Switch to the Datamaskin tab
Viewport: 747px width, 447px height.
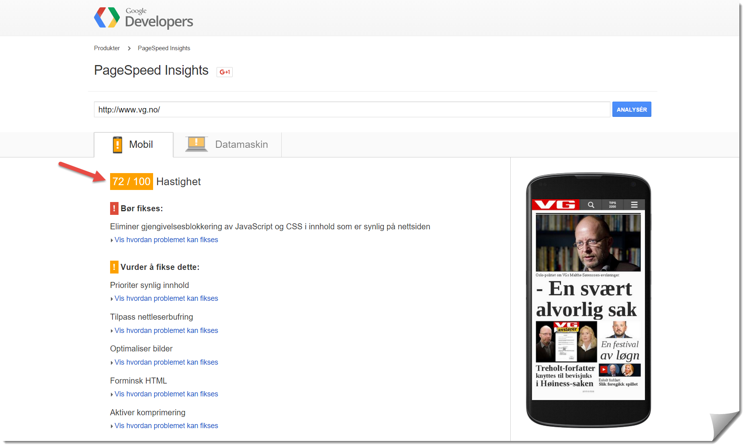[x=227, y=145]
